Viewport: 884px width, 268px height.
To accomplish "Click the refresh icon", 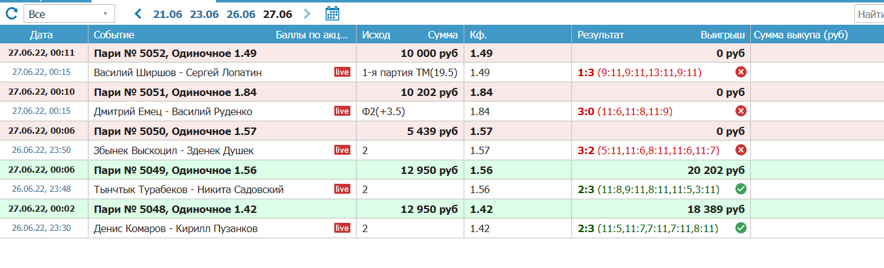I will (x=11, y=13).
